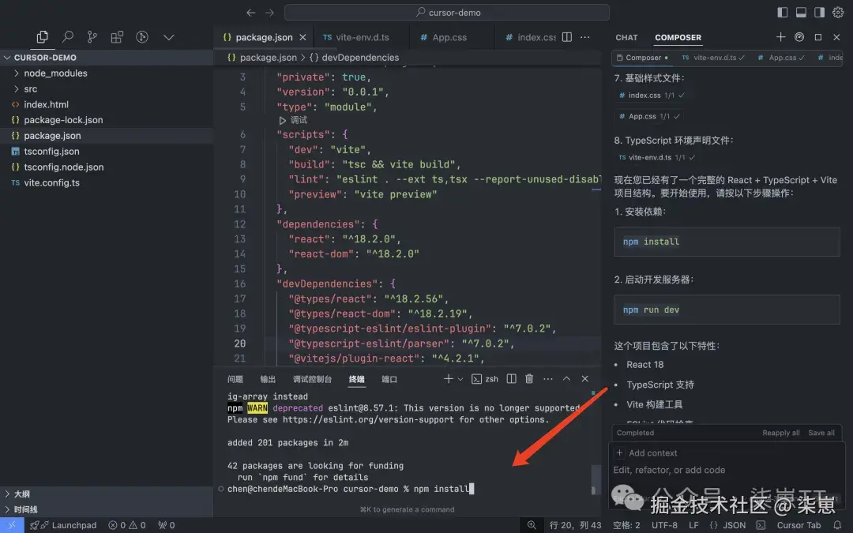This screenshot has height=533, width=853.
Task: Open notifications bell in status bar
Action: click(x=838, y=525)
